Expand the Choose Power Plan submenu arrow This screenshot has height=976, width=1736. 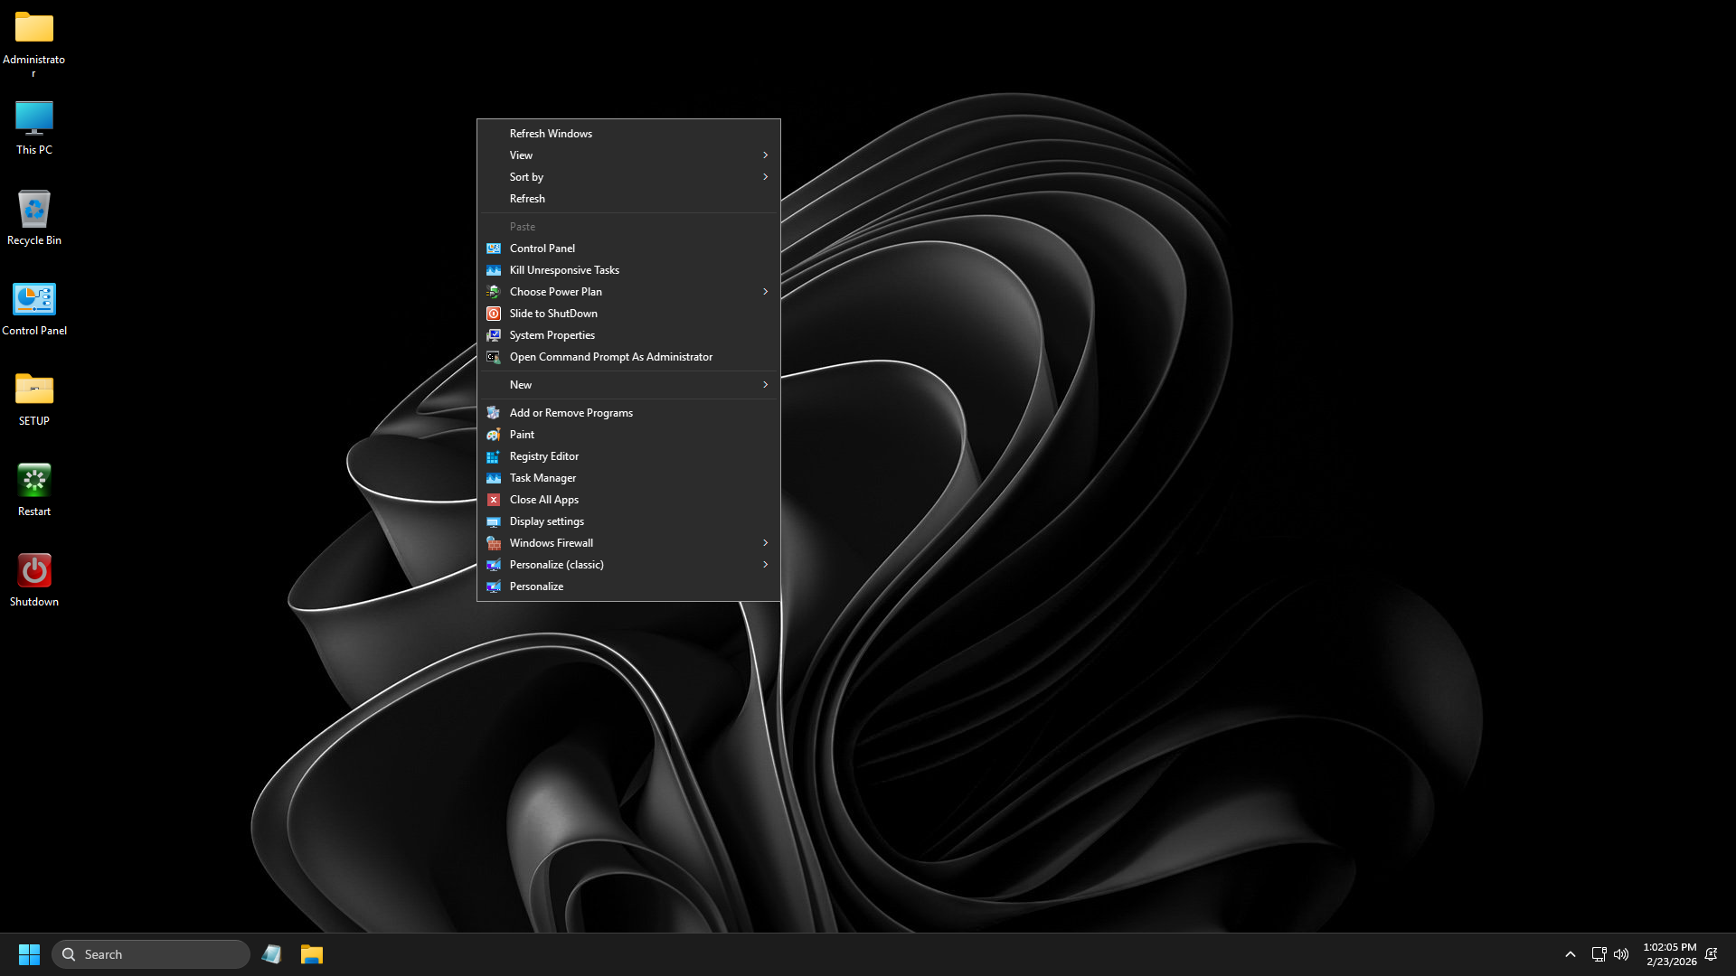click(x=765, y=292)
